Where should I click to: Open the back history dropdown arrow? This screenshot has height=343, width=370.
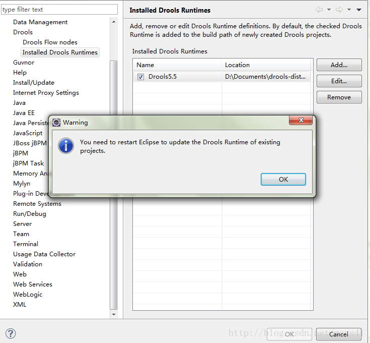point(329,10)
